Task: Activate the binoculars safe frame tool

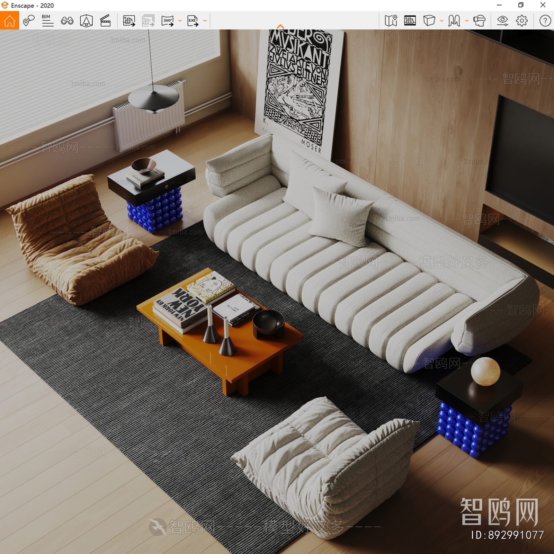Action: tap(67, 21)
